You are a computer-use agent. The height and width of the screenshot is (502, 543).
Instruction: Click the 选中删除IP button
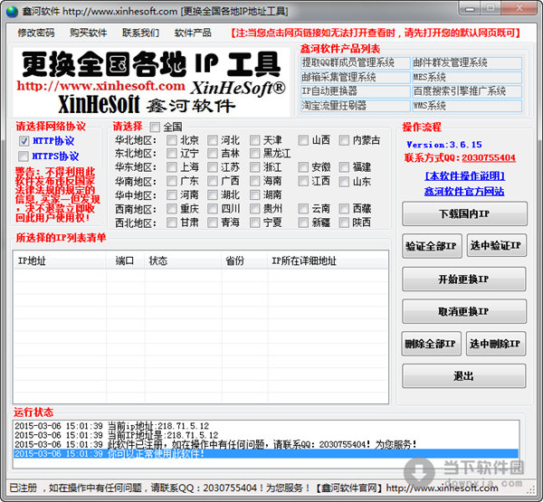(x=496, y=344)
